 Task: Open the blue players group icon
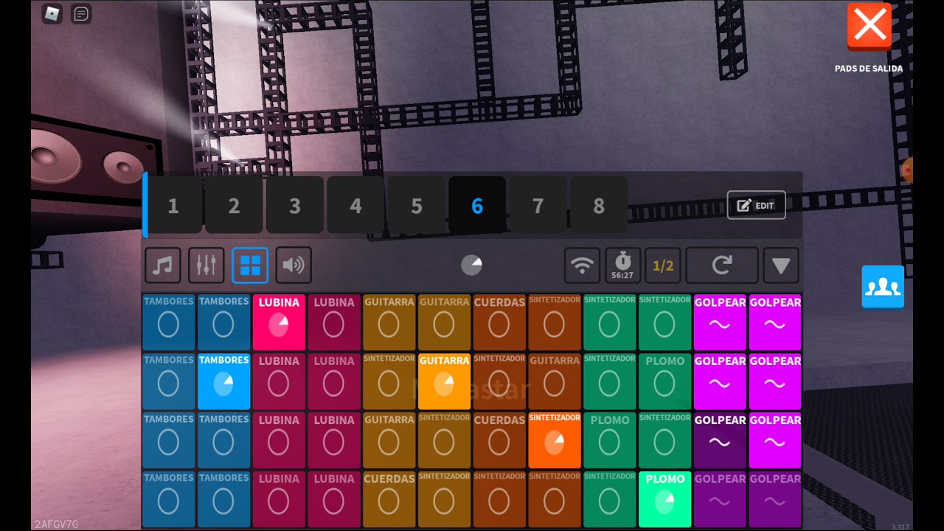pyautogui.click(x=883, y=287)
